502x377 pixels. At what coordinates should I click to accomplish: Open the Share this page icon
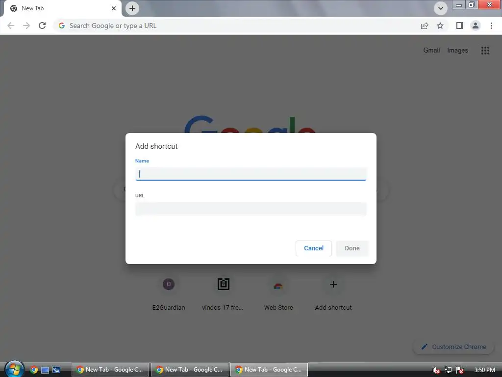425,26
